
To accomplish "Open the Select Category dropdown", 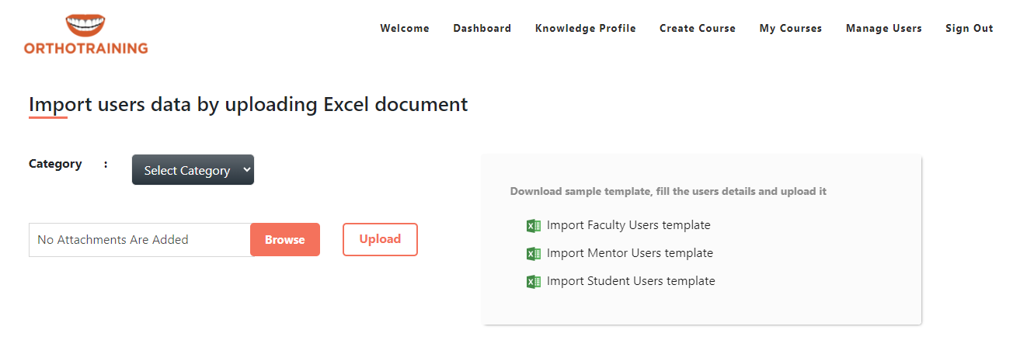I will point(193,170).
